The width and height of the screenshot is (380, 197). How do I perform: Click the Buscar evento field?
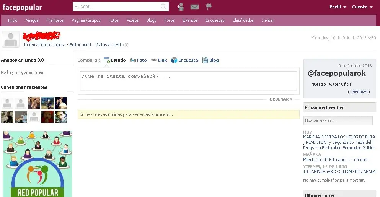click(338, 120)
